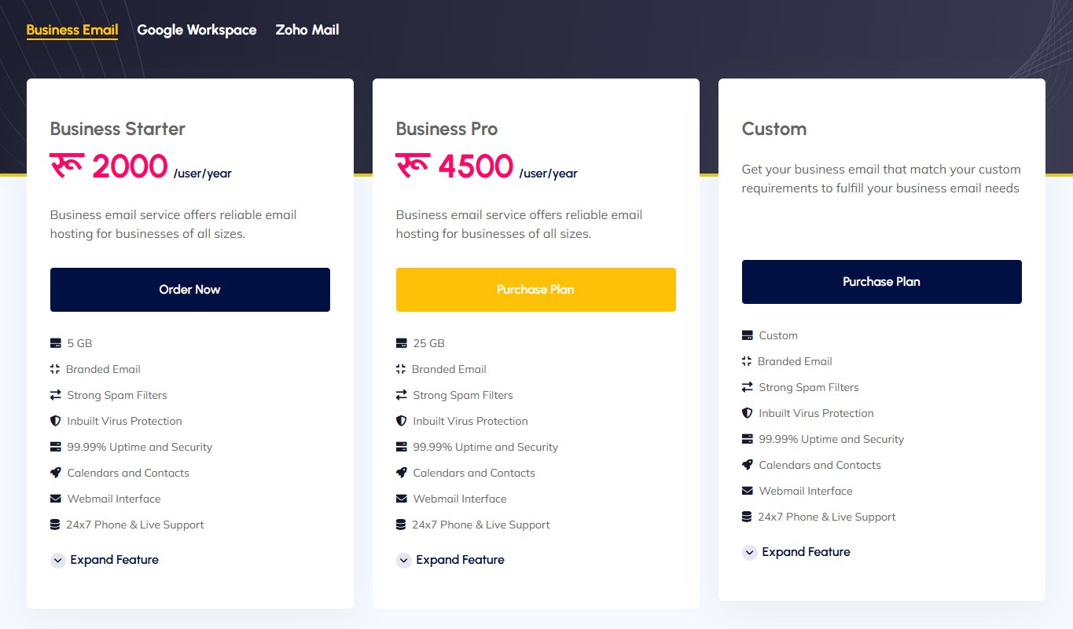The width and height of the screenshot is (1073, 629).
Task: Click the Strong Spam Filters icon under Custom
Action: click(747, 387)
